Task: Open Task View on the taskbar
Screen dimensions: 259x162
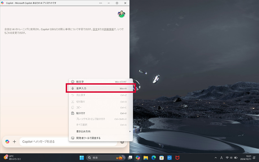Action: point(130,158)
